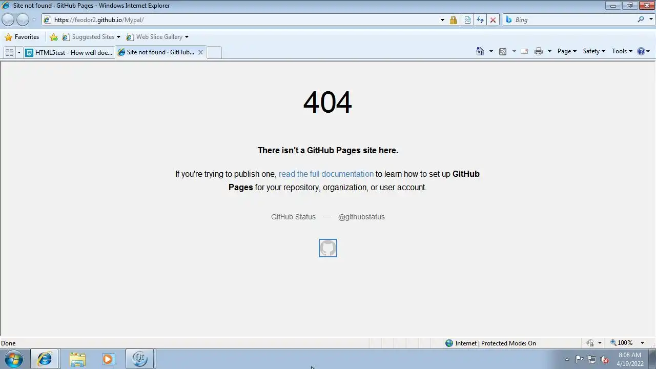Open the tab list dropdown arrow

pyautogui.click(x=19, y=52)
